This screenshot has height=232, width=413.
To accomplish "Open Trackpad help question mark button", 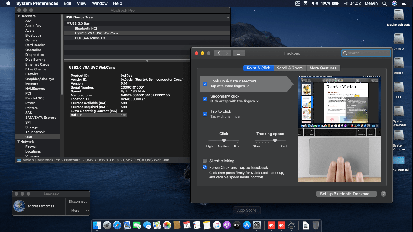I will coord(383,194).
